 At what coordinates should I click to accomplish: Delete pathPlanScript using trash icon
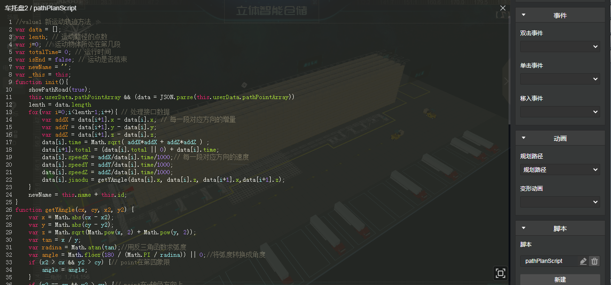tap(594, 261)
